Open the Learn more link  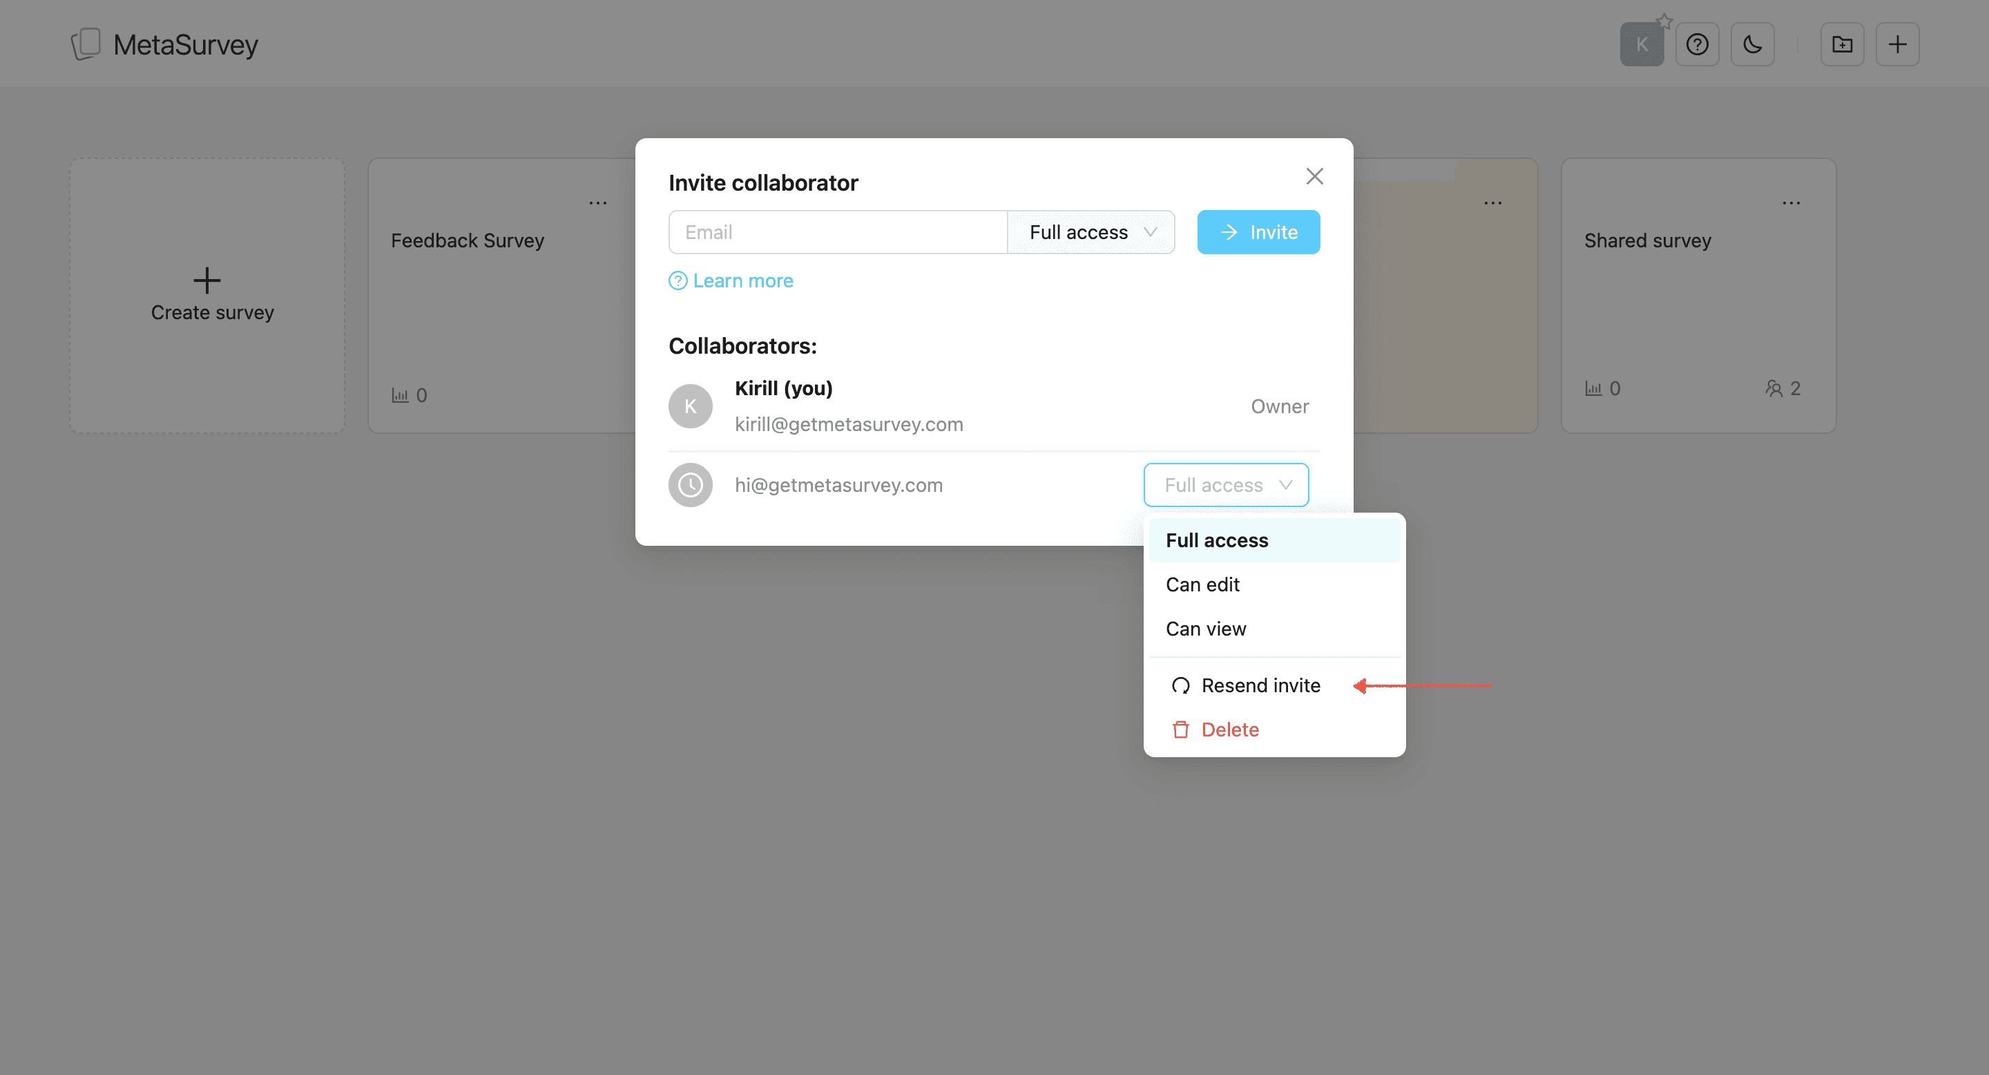tap(742, 281)
